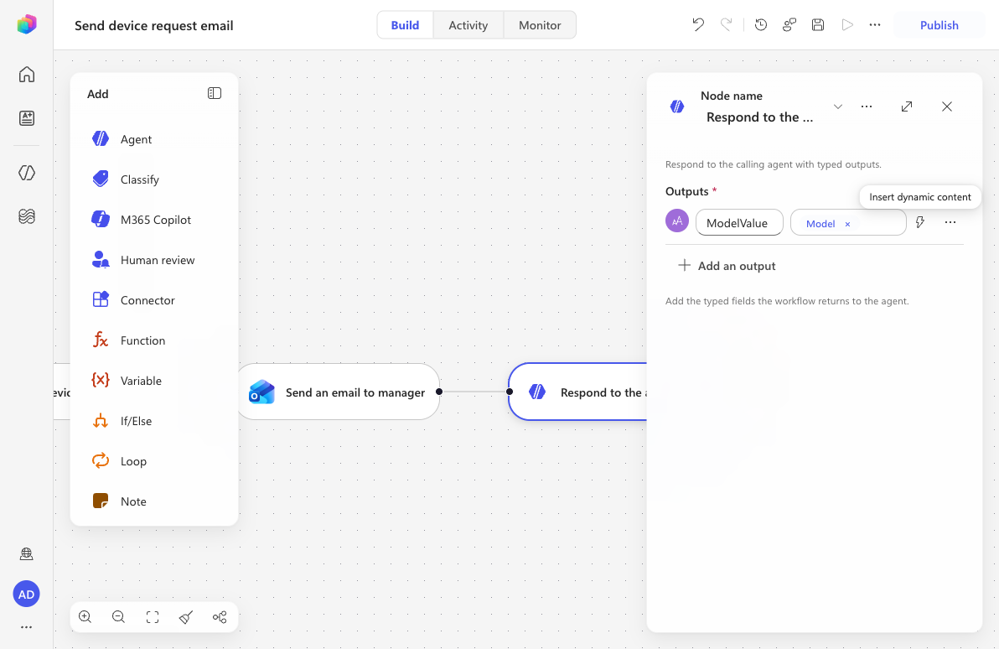This screenshot has height=649, width=999.
Task: Click the workflow title Send device request email
Action: [x=153, y=25]
